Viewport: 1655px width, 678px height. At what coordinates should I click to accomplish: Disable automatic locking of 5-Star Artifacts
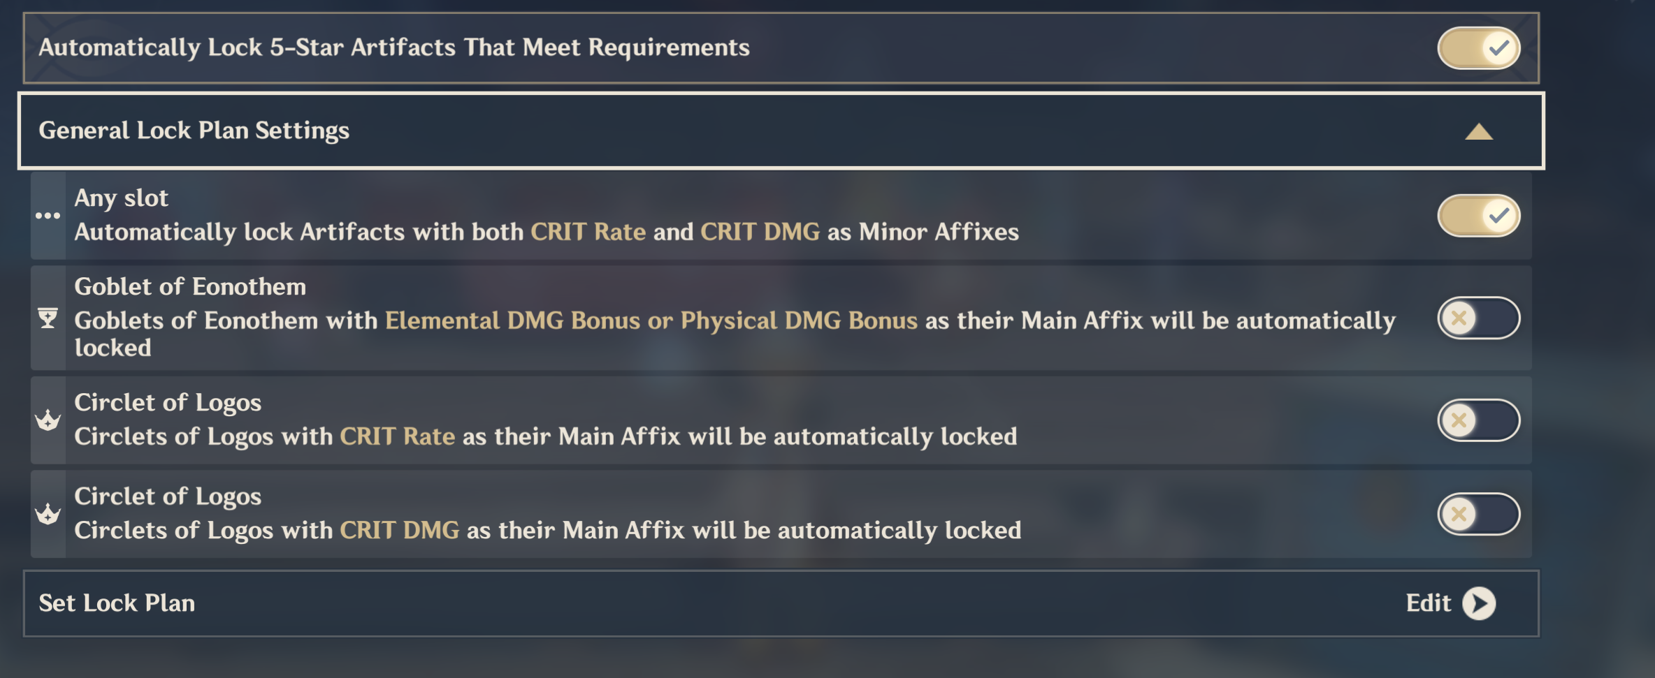(1479, 48)
